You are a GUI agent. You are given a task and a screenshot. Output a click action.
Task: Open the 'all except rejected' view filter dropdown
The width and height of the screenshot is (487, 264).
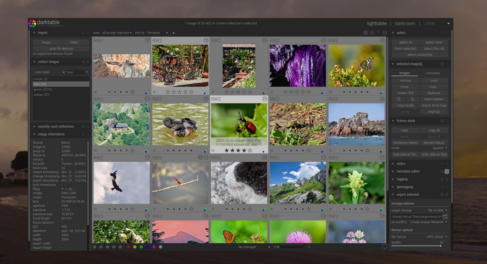(x=117, y=33)
